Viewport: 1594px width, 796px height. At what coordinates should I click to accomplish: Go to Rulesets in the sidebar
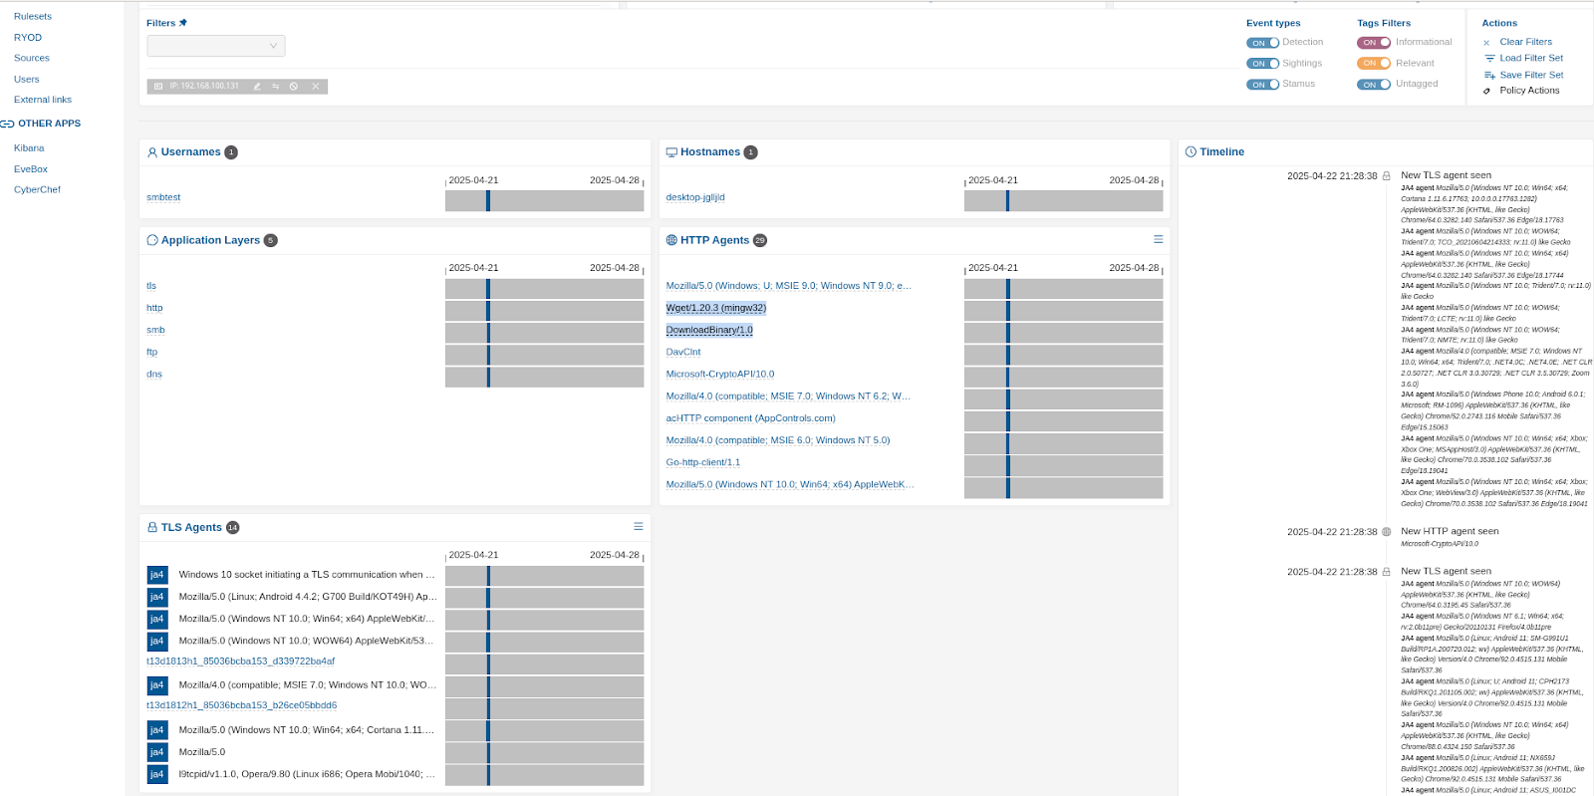pyautogui.click(x=33, y=16)
